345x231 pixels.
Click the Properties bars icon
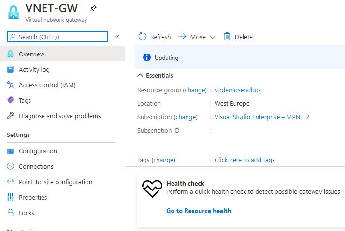10,197
